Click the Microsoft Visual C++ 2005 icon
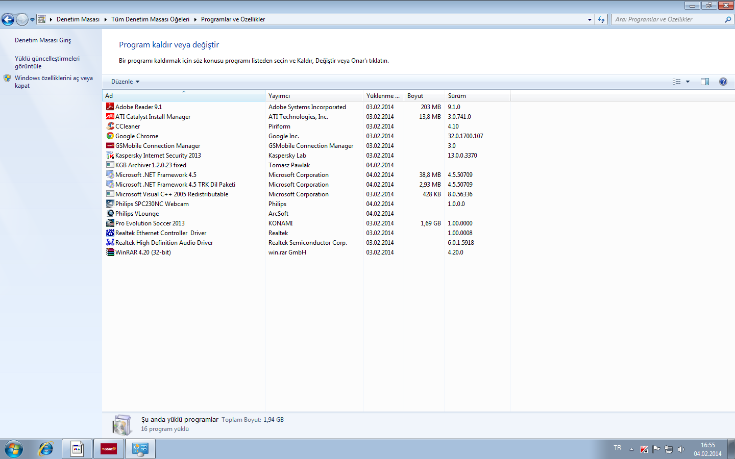The image size is (735, 459). [x=110, y=194]
